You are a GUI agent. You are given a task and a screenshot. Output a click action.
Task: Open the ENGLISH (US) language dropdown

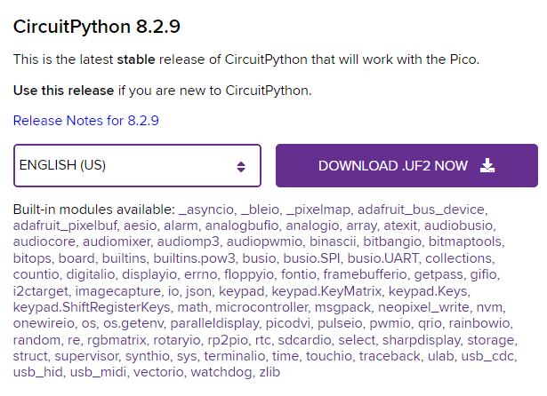(137, 165)
